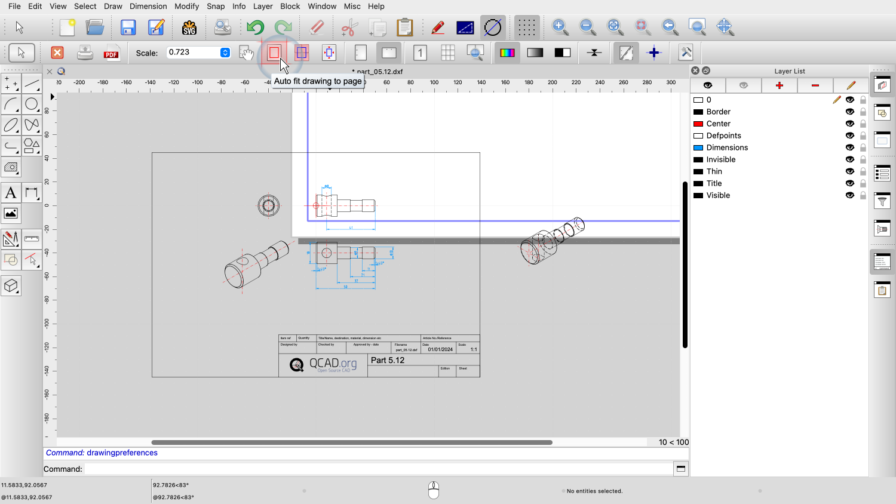Click the PDF export icon
Screen dimensions: 896x504
point(111,53)
